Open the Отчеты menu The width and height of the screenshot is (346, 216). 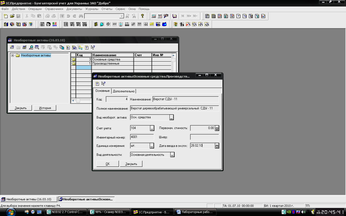(107, 9)
